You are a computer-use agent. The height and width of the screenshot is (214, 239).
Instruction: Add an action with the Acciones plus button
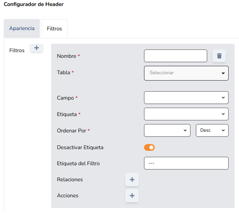click(x=132, y=195)
